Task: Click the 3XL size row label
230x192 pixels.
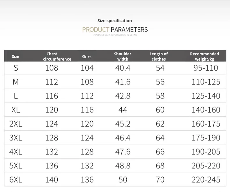Action: point(16,138)
